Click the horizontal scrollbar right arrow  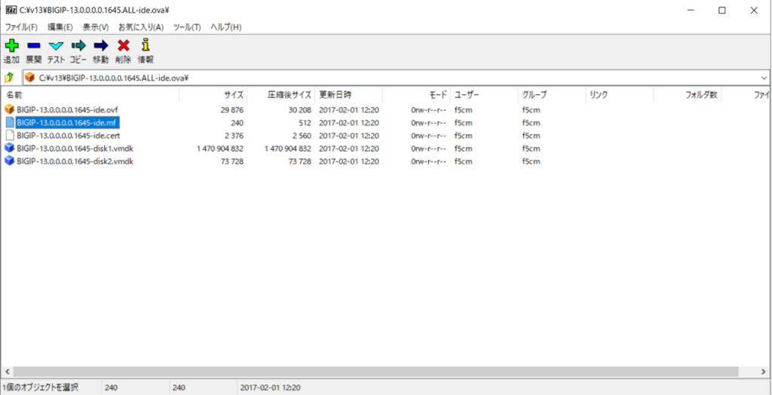click(765, 372)
